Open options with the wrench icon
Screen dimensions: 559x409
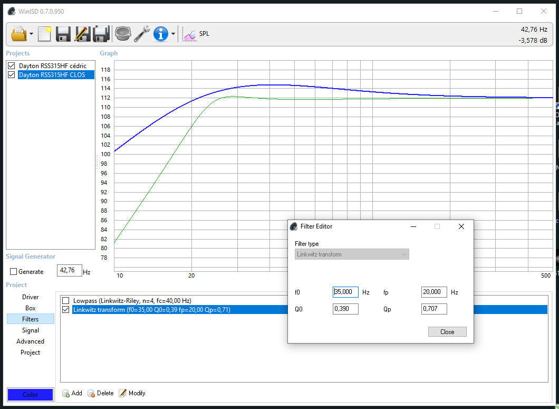142,34
